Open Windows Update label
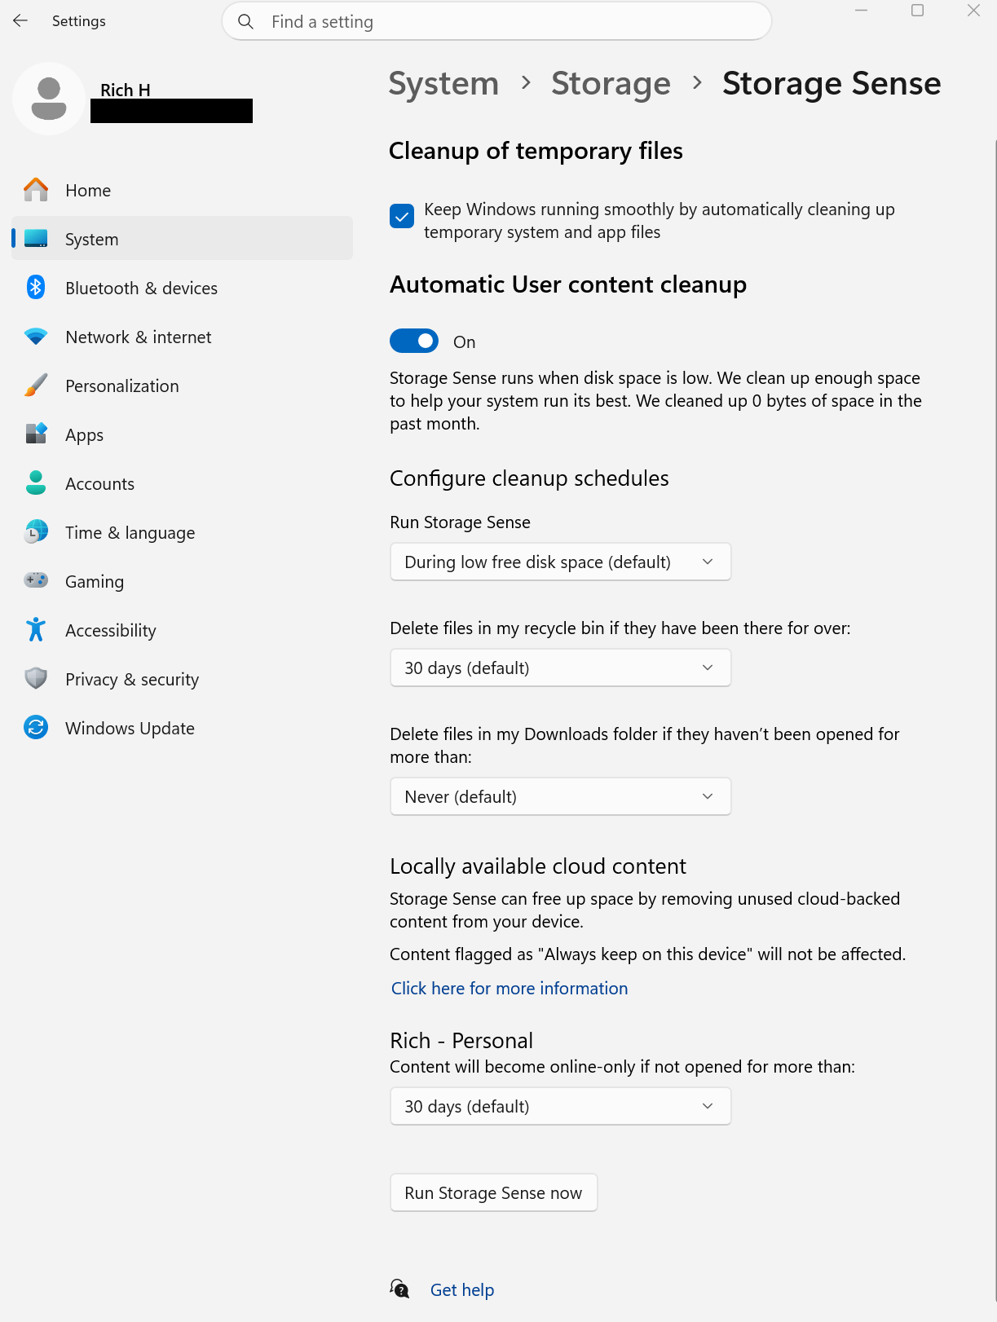The image size is (997, 1322). (x=130, y=729)
